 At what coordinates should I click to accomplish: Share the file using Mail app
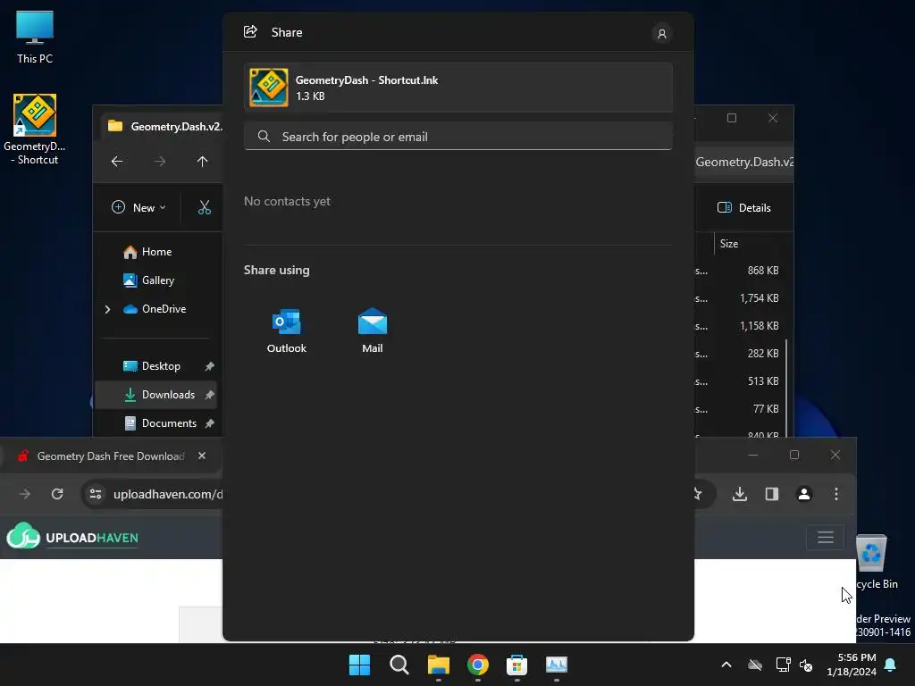click(x=373, y=330)
